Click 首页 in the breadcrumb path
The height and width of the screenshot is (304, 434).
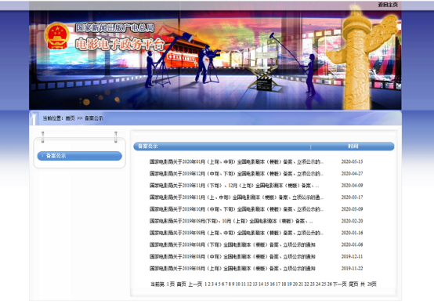click(70, 118)
